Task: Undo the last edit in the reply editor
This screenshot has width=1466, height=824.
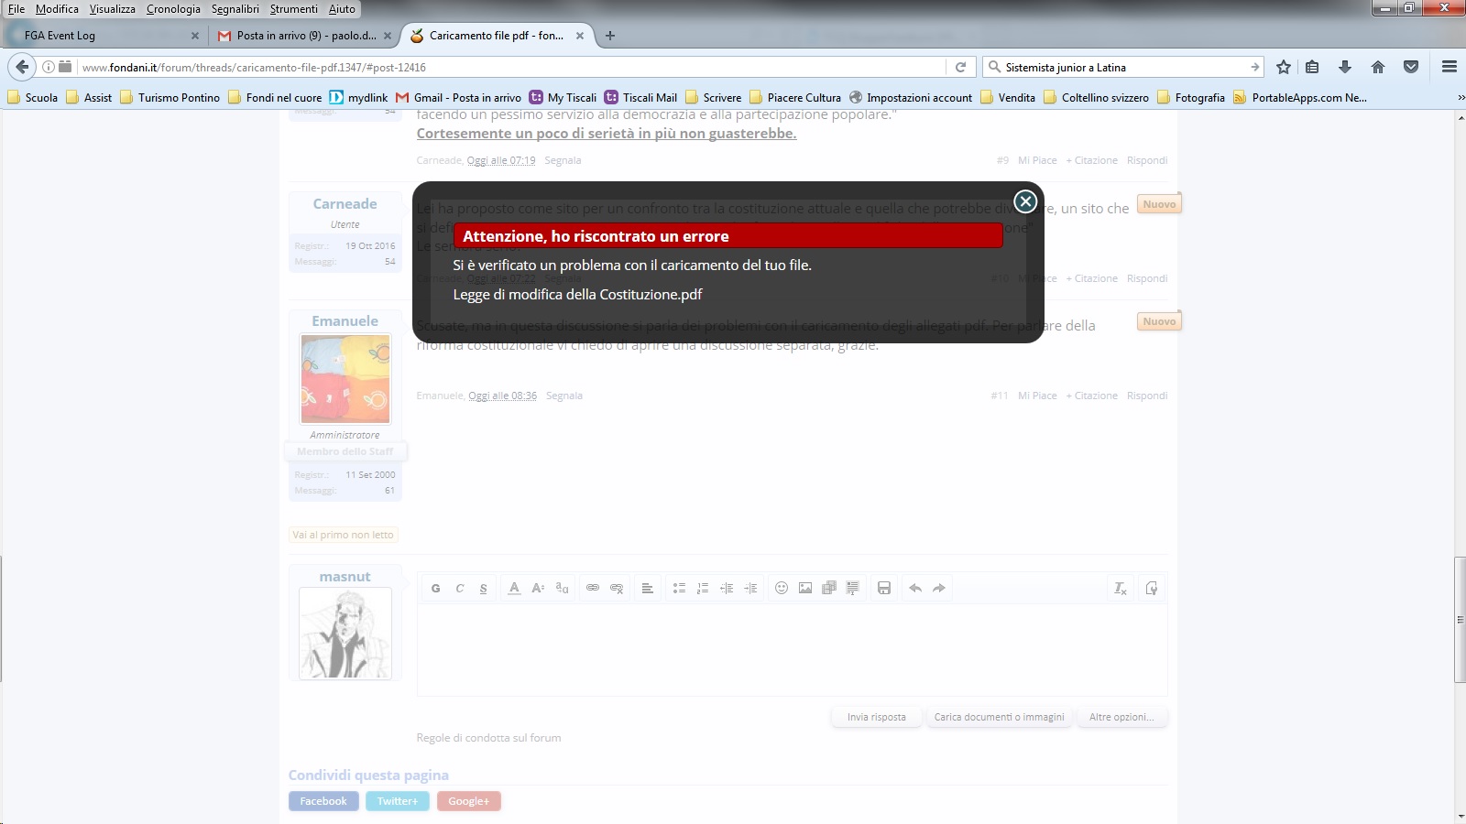Action: 915,589
